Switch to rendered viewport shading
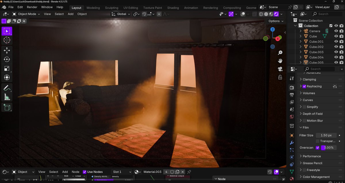 pyautogui.click(x=276, y=14)
